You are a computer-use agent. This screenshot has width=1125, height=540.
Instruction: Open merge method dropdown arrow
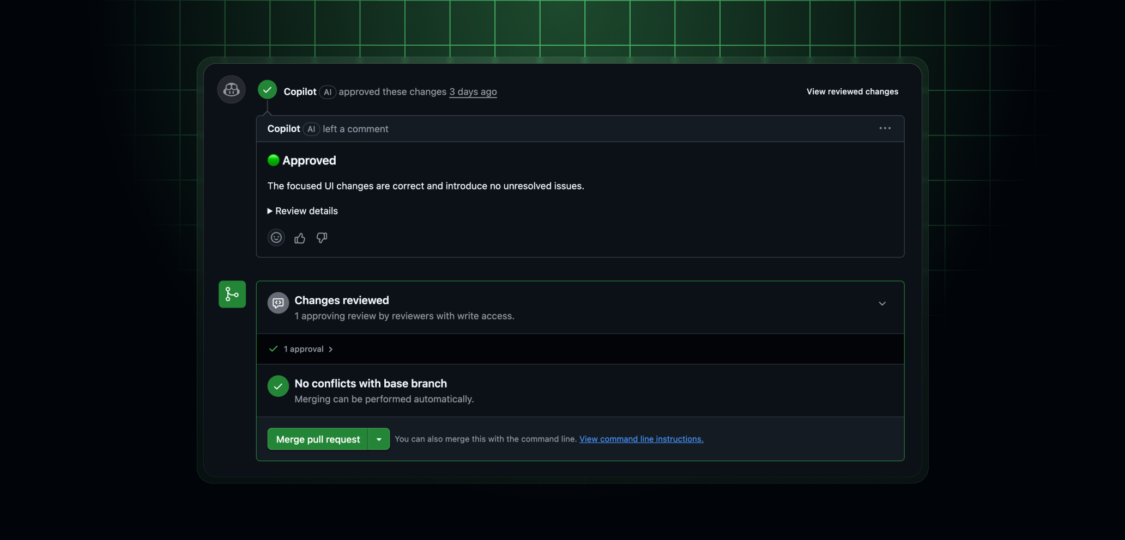click(379, 439)
